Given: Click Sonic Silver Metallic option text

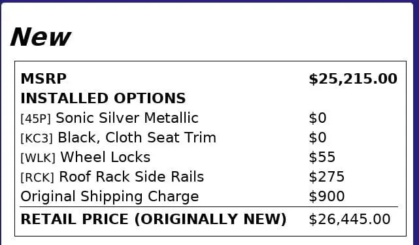Looking at the screenshot, I should (x=127, y=118).
